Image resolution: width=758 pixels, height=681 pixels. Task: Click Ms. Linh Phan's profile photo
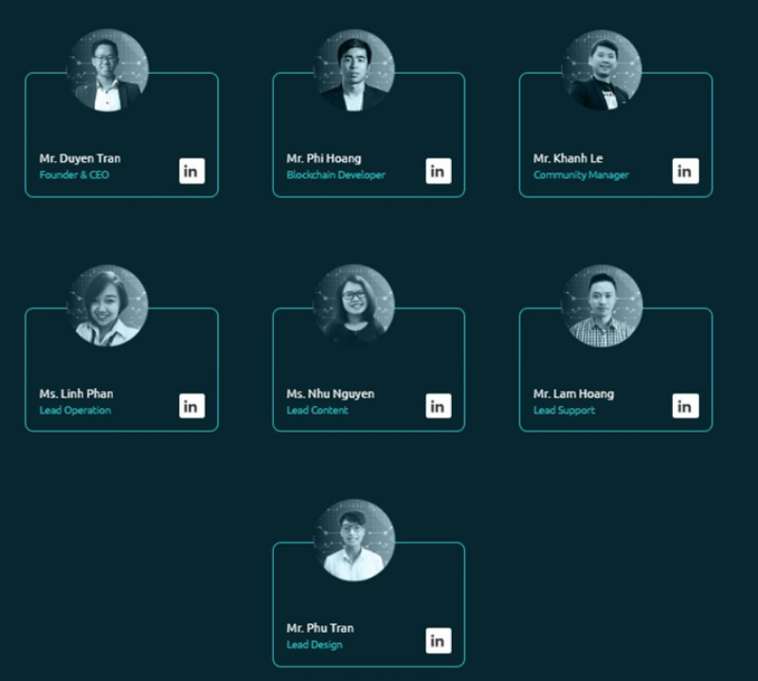coord(107,305)
